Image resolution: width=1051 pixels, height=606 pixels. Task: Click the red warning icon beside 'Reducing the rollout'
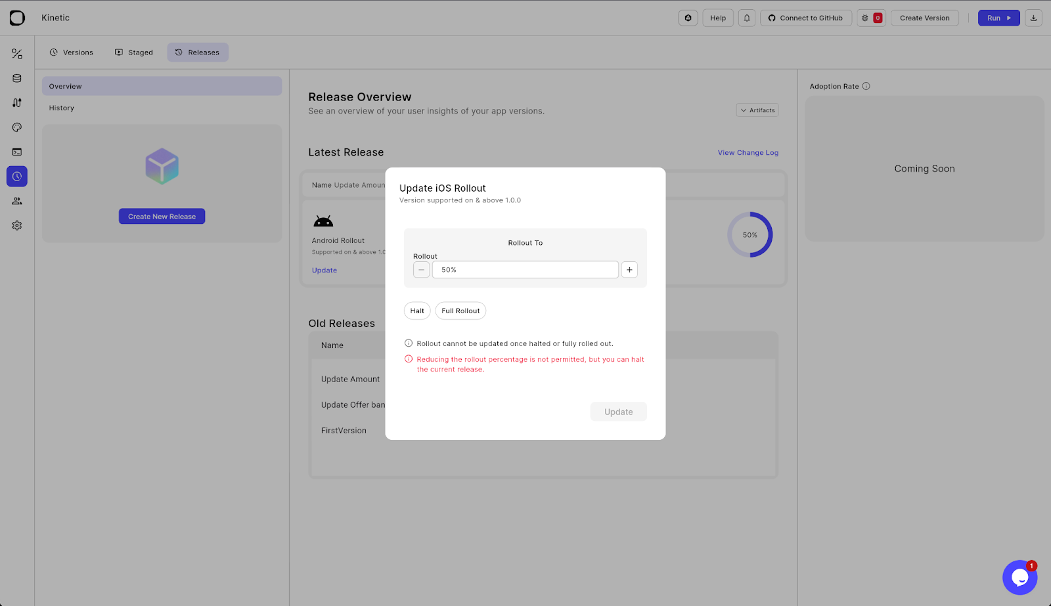coord(409,359)
